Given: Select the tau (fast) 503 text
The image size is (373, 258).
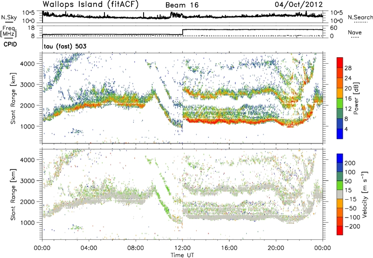Looking at the screenshot, I should 65,46.
